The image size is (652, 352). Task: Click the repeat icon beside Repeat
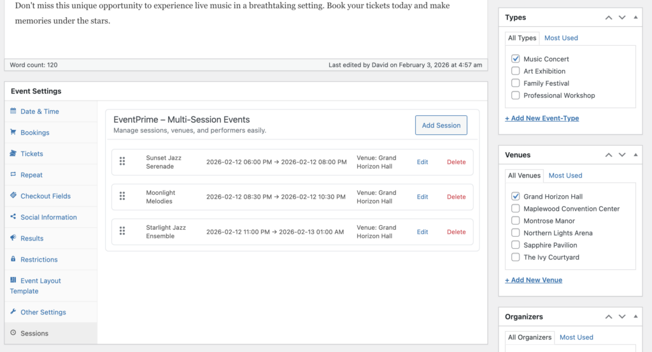point(13,174)
